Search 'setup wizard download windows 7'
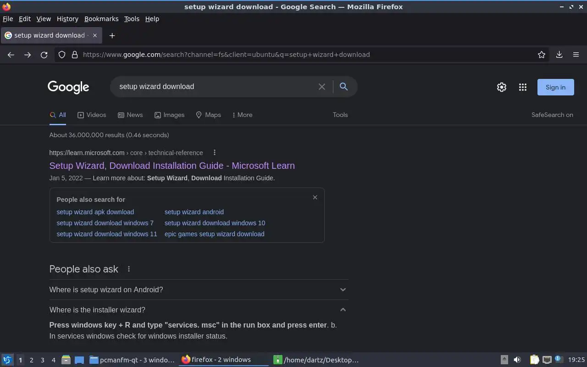Screen dimensions: 587x367 pos(105,223)
